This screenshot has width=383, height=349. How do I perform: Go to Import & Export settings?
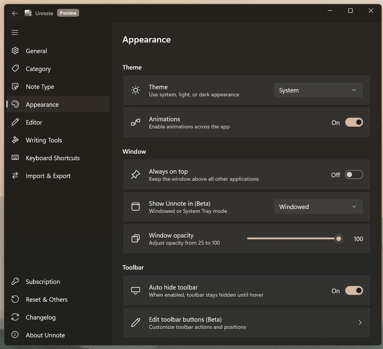pyautogui.click(x=48, y=176)
